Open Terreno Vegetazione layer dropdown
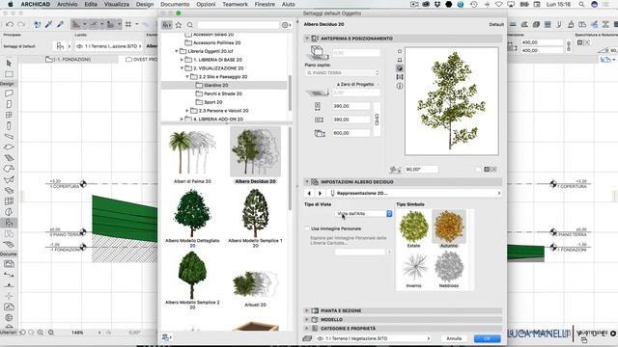Image resolution: width=618 pixels, height=347 pixels. pyautogui.click(x=373, y=338)
